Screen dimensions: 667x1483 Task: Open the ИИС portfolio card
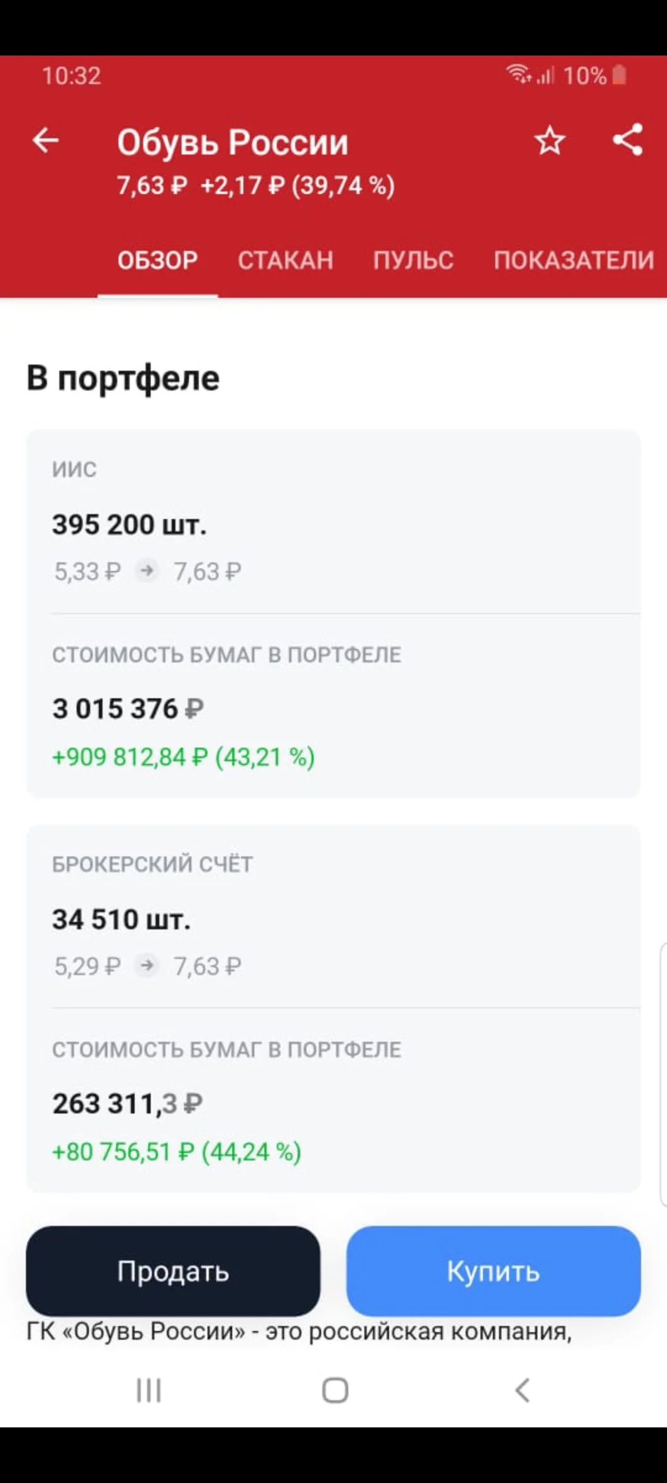(333, 614)
